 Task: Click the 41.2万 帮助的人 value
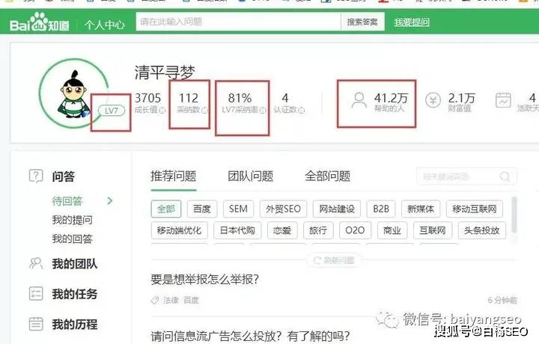[x=391, y=102]
